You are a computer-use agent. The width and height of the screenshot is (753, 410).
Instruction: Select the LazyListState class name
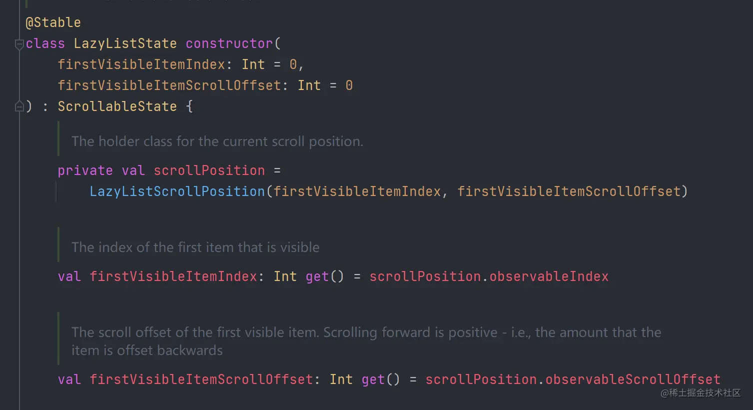click(x=125, y=43)
